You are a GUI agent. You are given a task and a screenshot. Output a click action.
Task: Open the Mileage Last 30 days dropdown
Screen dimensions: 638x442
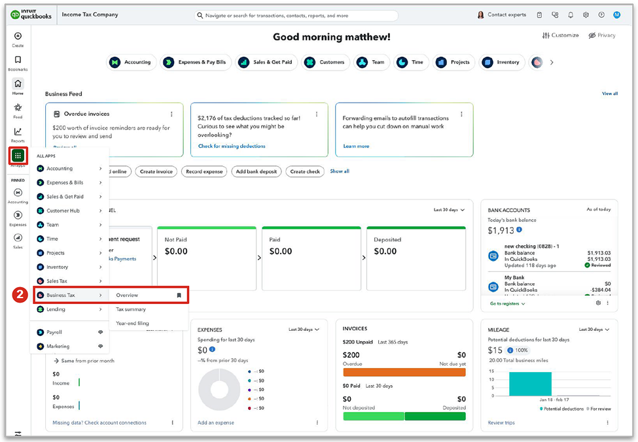coord(595,330)
